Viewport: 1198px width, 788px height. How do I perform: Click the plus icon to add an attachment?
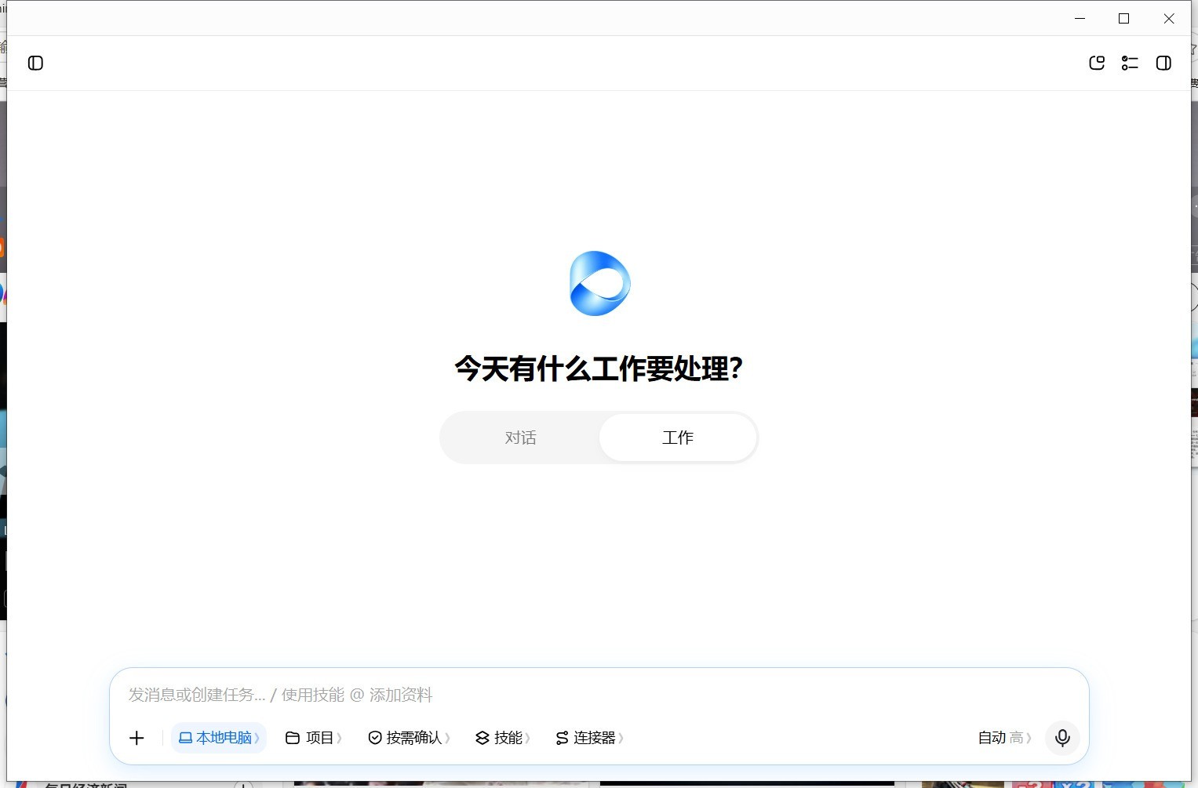click(x=137, y=738)
